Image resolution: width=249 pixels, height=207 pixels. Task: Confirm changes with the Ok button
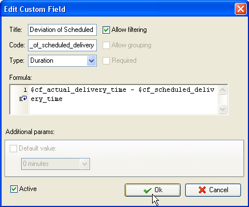tap(153, 190)
